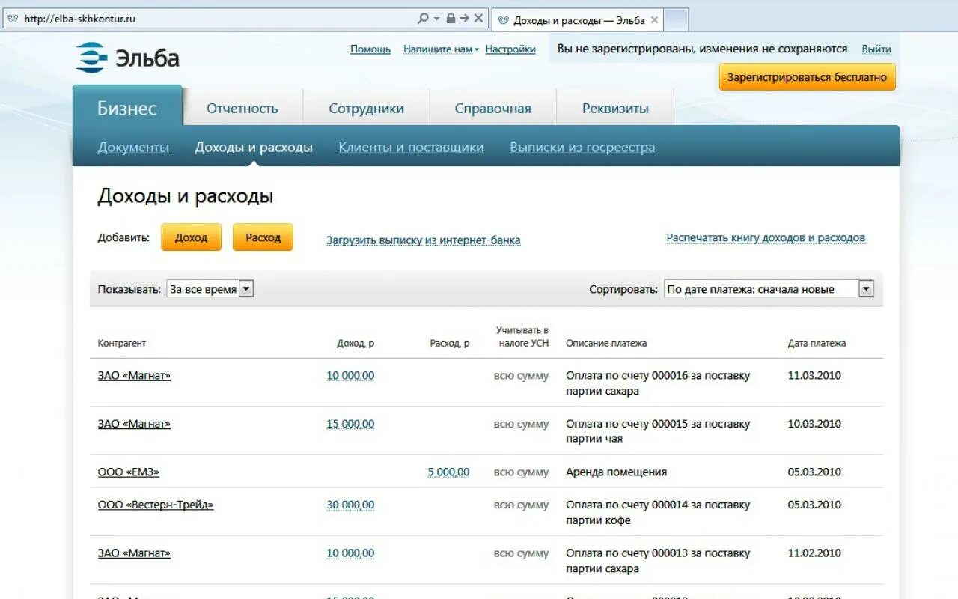This screenshot has width=958, height=599.
Task: Click the stop loading X icon
Action: [479, 19]
